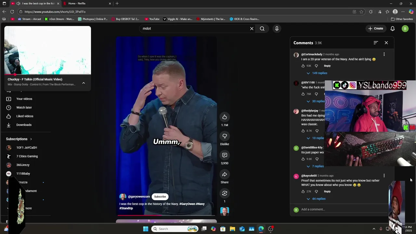Like the @kaycole00 comment
The image size is (416, 234).
[303, 192]
